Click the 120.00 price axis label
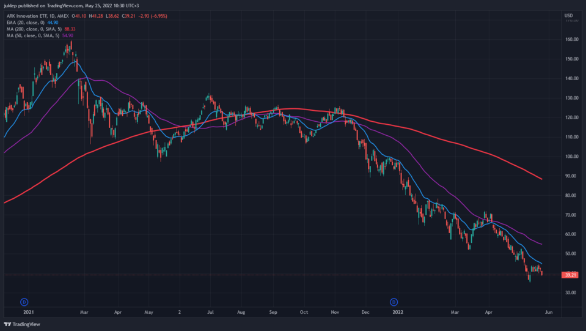The width and height of the screenshot is (586, 331). (x=572, y=117)
